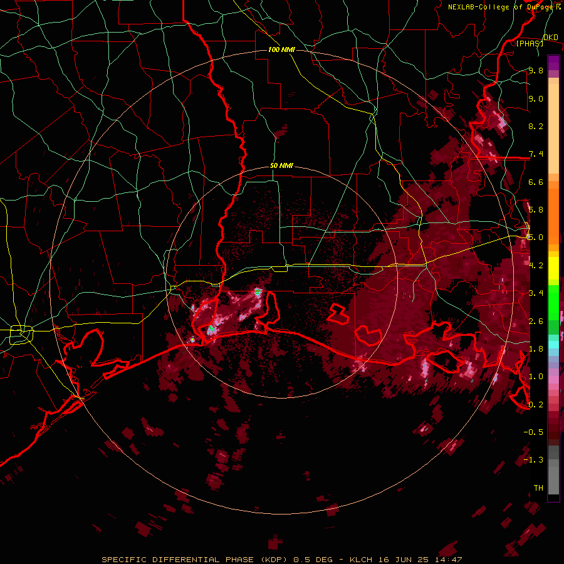This screenshot has width=564, height=564.
Task: Click the Specific Differential Phase caption text
Action: (x=282, y=560)
